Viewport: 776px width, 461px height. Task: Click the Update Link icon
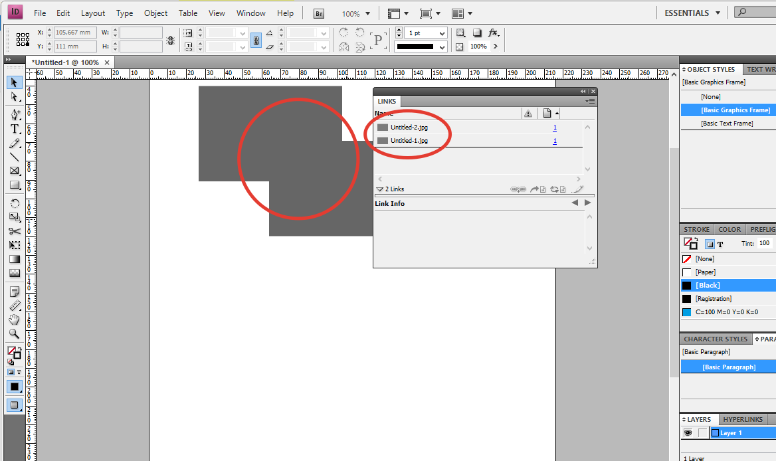558,189
